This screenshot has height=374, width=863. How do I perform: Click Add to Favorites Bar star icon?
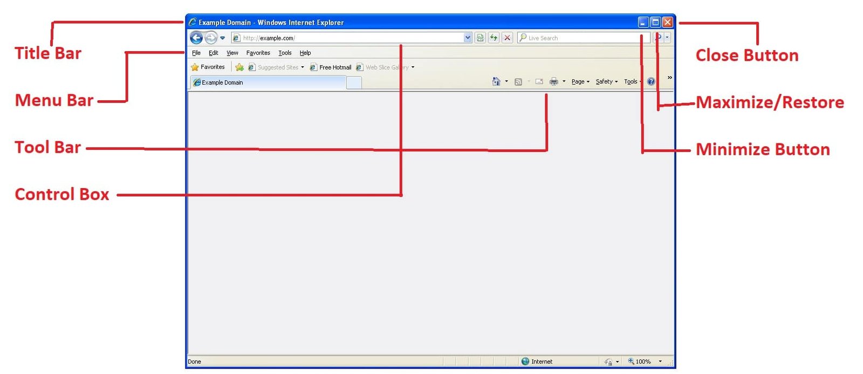click(x=239, y=67)
